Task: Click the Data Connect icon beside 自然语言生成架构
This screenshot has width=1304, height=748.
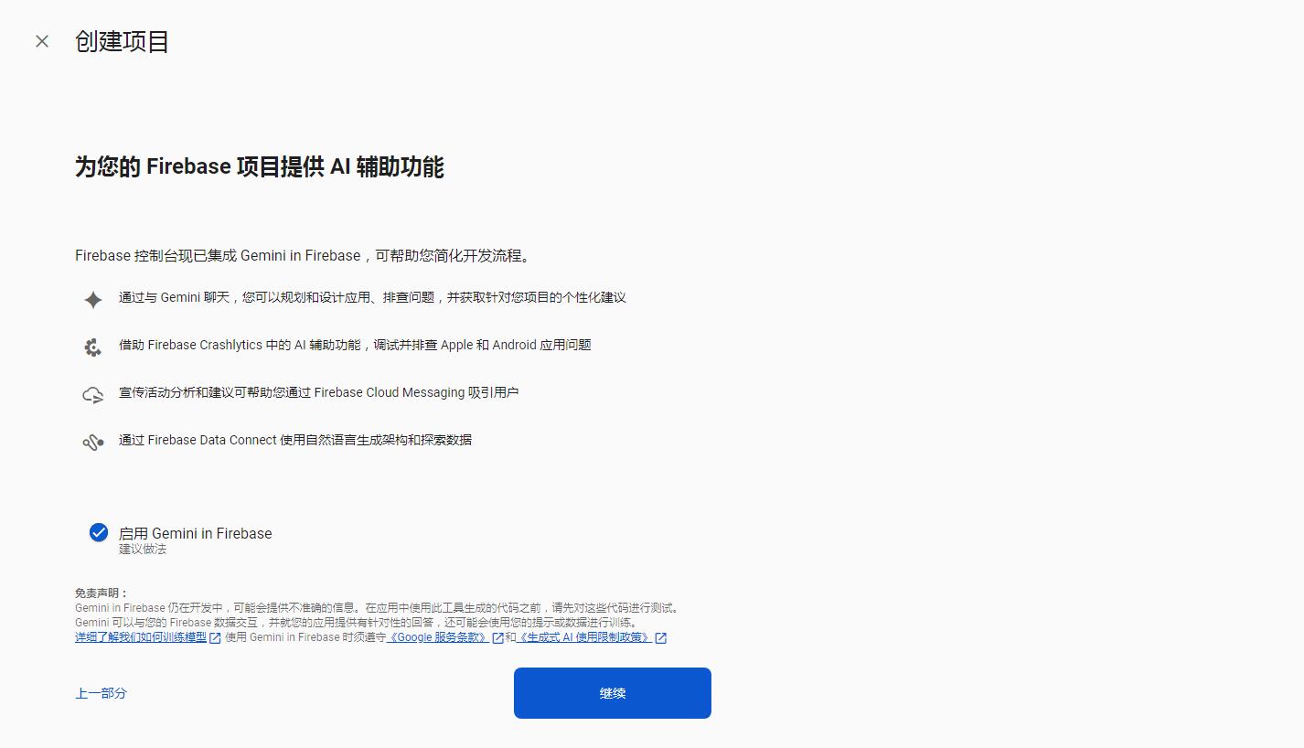Action: 93,443
